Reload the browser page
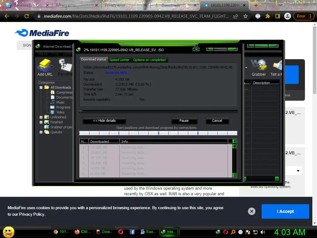 27,16
